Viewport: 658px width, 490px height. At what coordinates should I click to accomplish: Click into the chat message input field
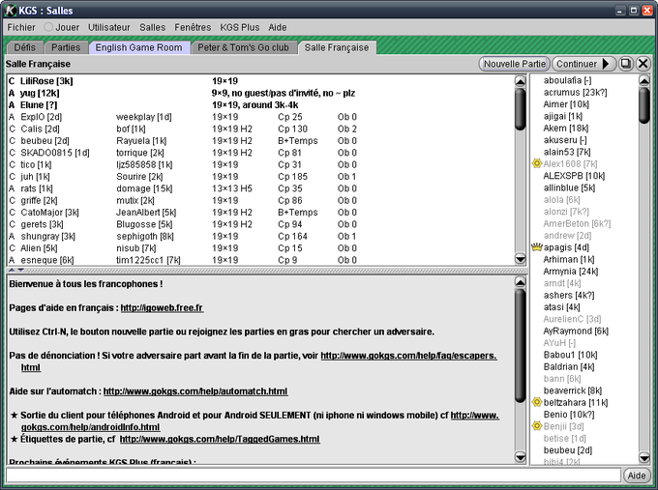(x=313, y=476)
